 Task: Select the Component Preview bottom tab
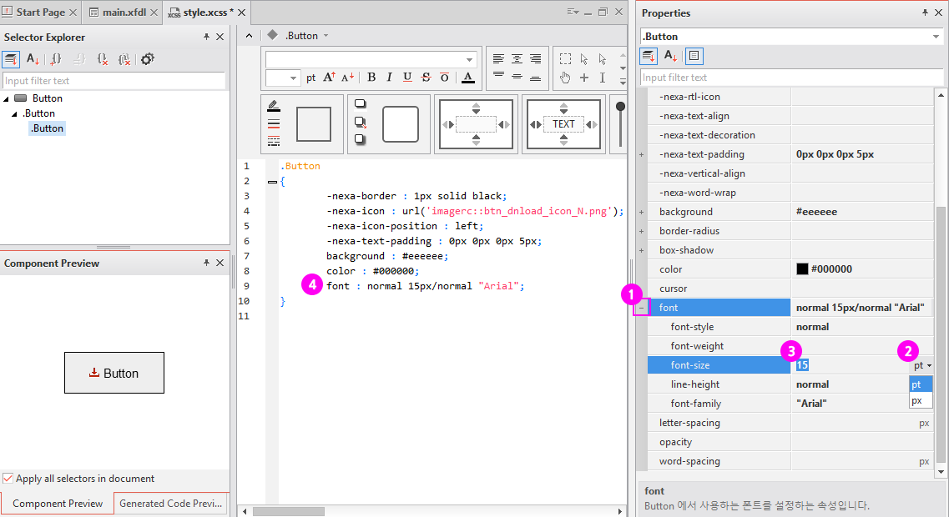58,503
